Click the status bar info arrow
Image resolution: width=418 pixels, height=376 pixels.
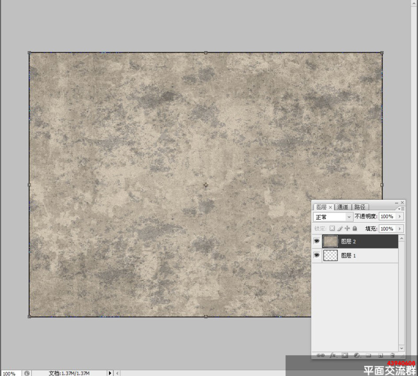point(110,373)
